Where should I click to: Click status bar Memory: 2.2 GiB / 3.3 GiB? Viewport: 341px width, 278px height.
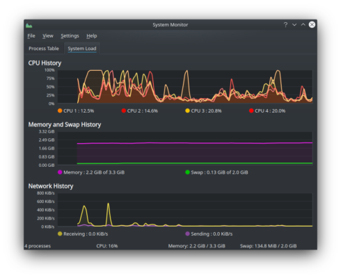(x=197, y=246)
